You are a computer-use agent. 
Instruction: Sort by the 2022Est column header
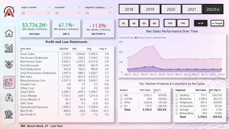coord(64,49)
